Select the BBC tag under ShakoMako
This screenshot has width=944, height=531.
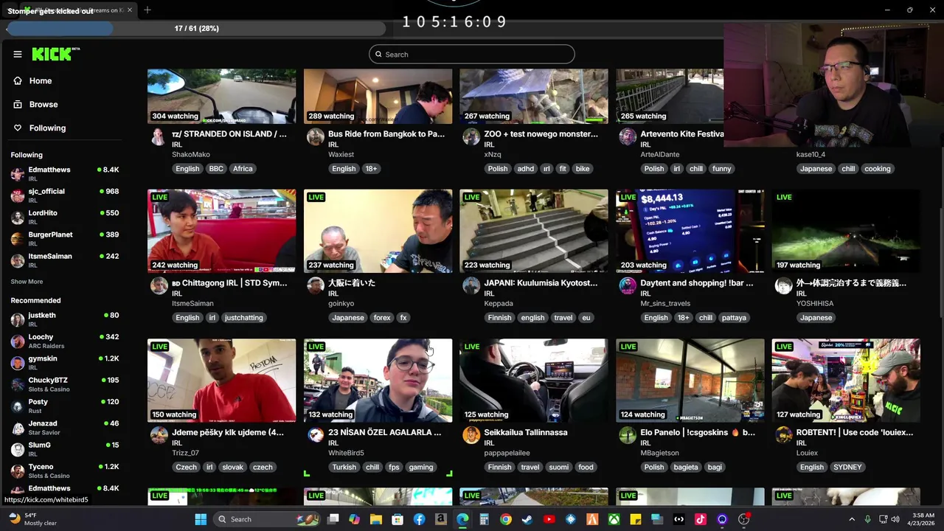216,169
